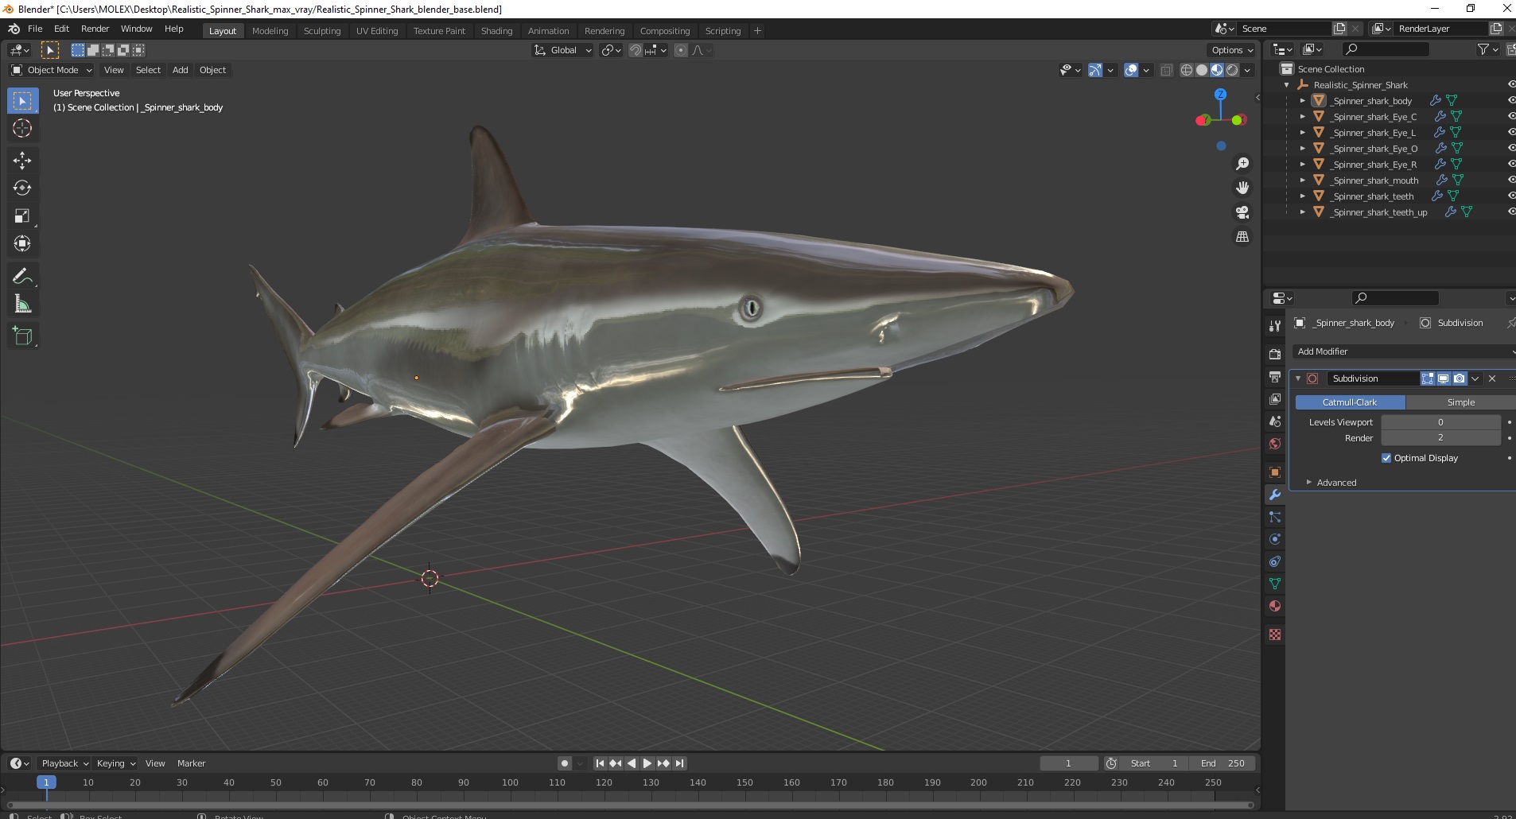Click the timeline horizontal scrollbar
The width and height of the screenshot is (1516, 819).
[628, 805]
